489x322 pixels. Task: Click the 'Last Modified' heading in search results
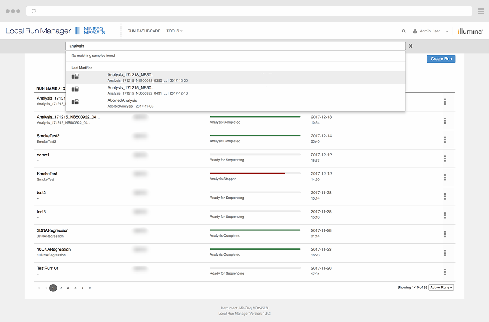82,68
